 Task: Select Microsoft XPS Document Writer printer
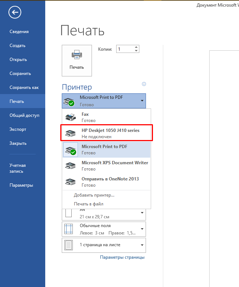click(107, 166)
